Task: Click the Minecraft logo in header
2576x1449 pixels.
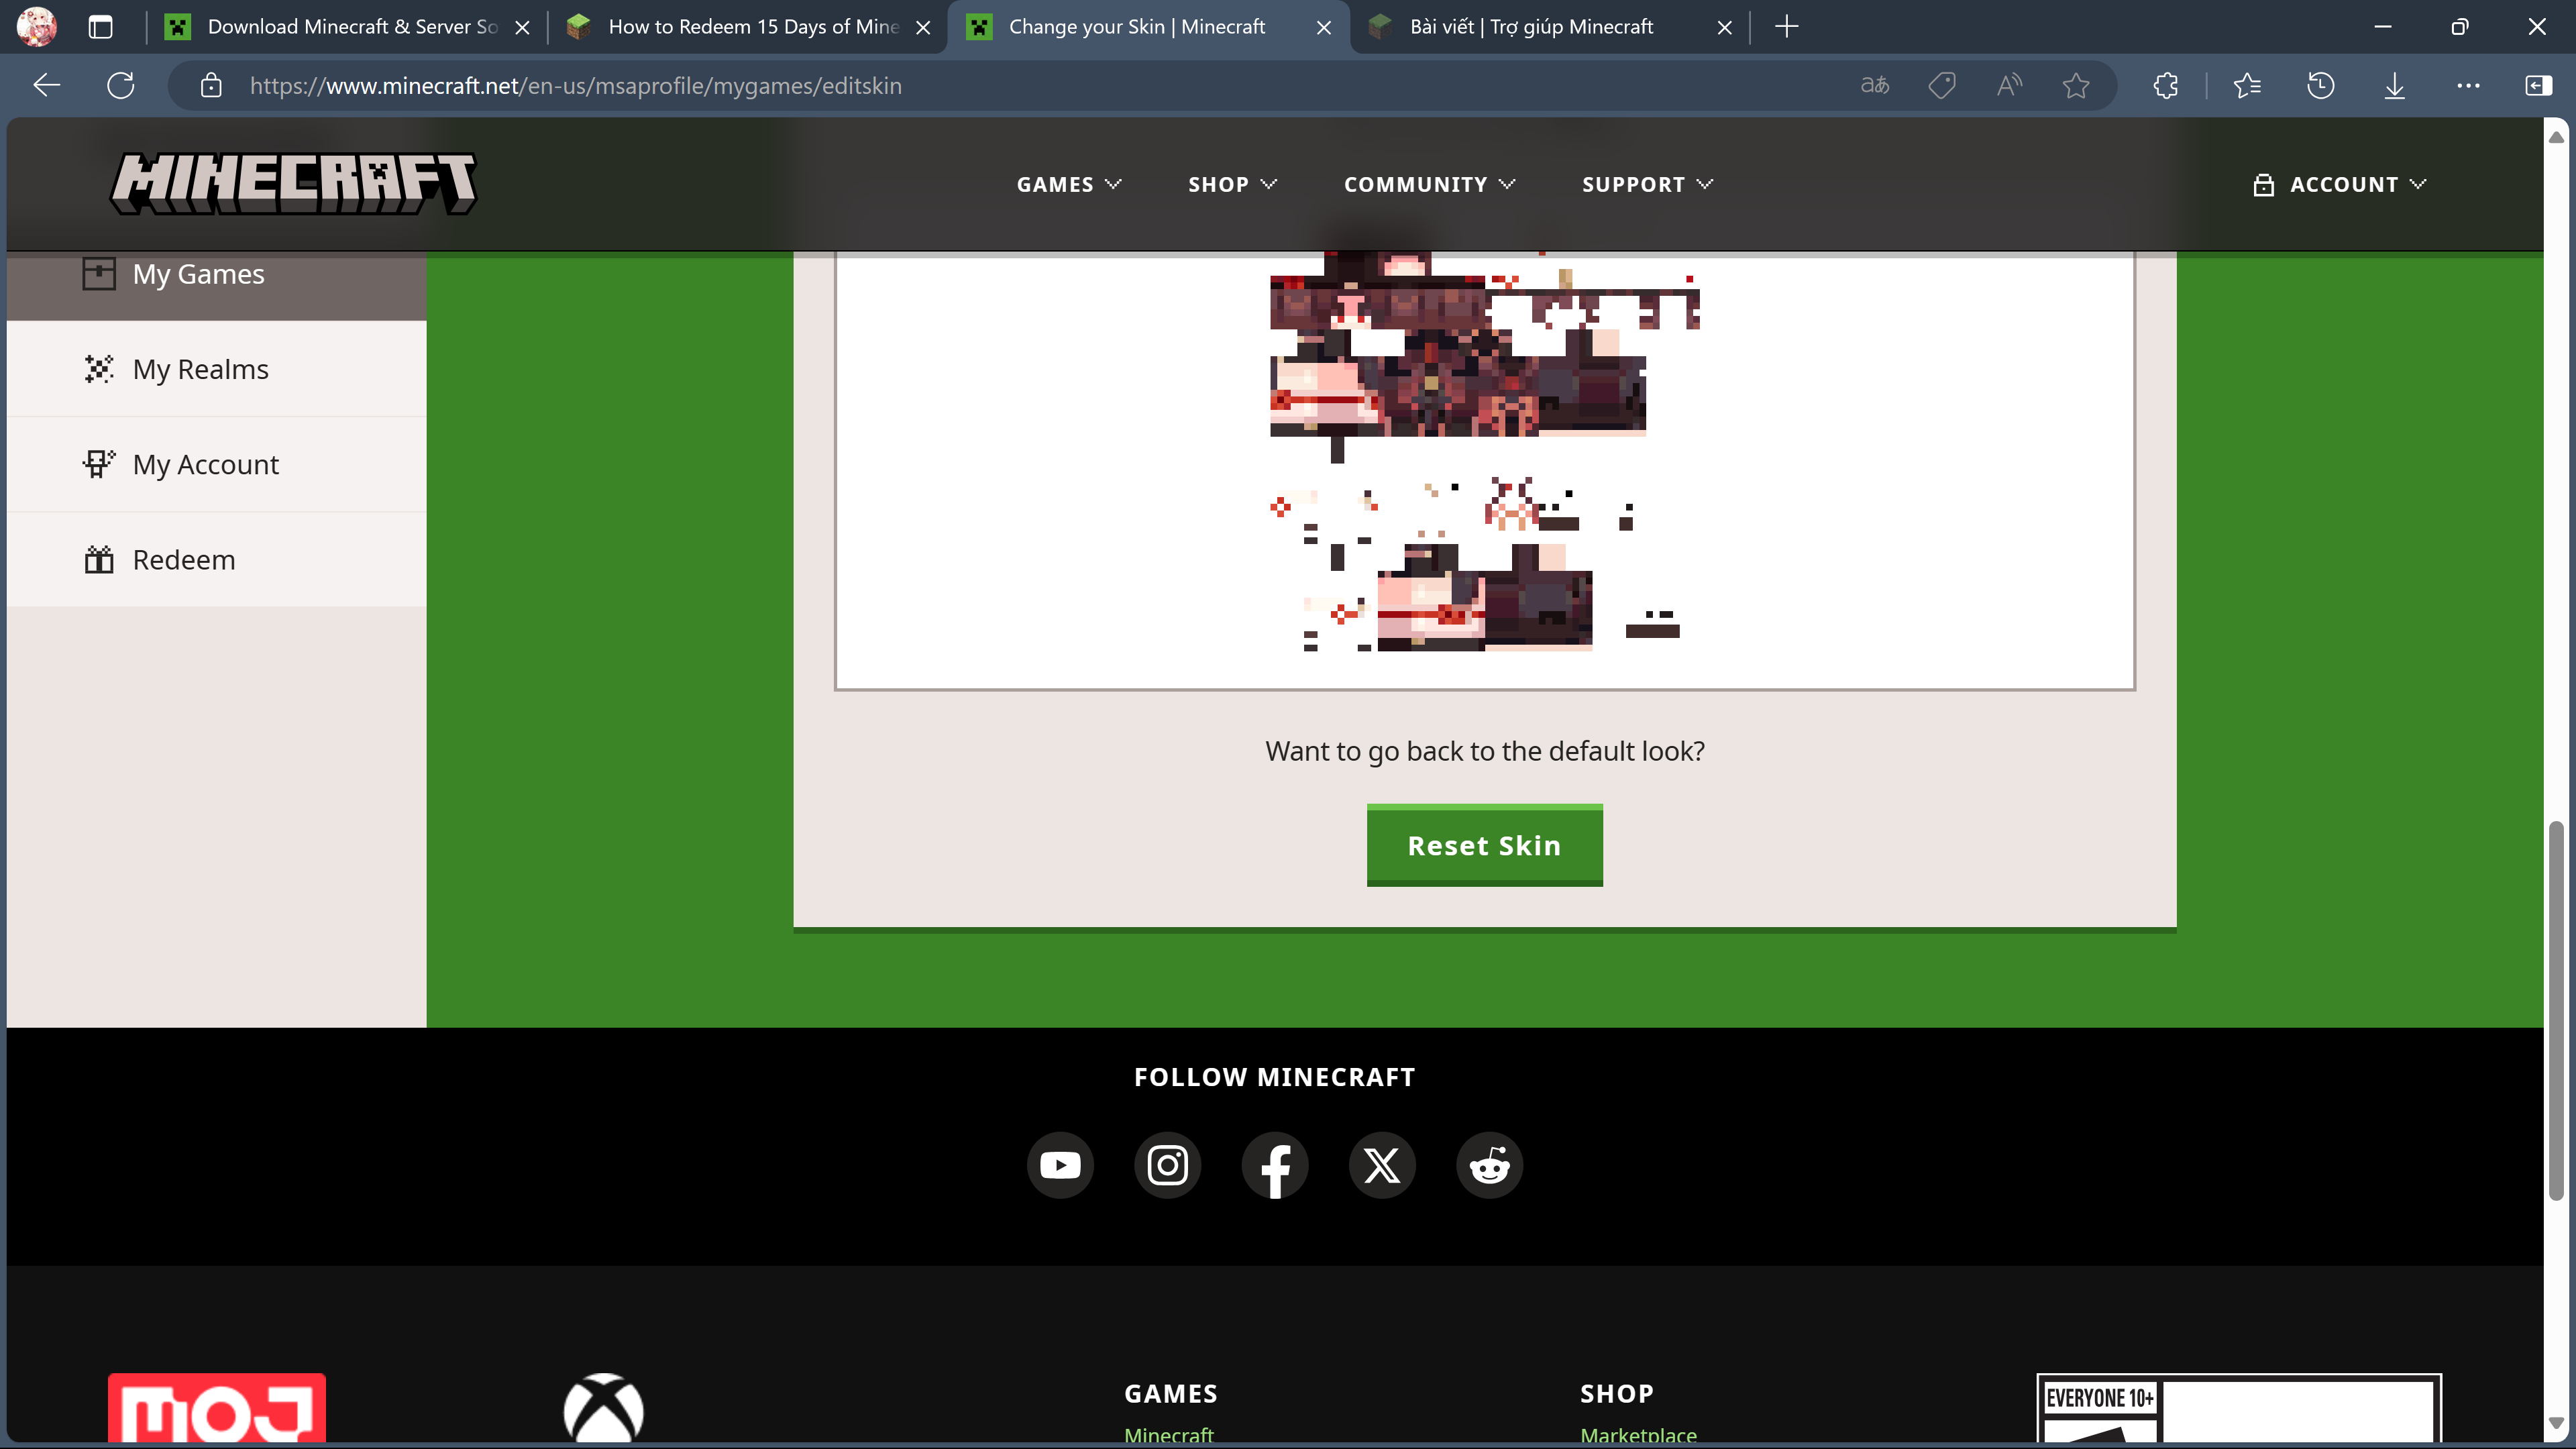Action: [293, 183]
